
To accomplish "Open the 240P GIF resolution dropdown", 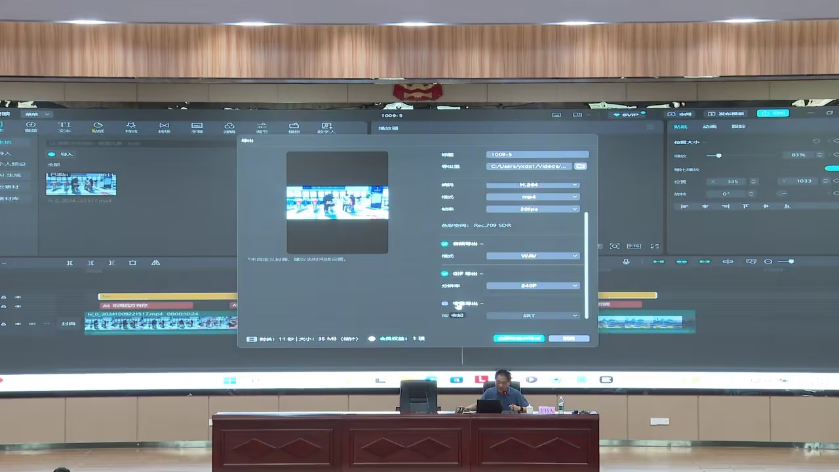I will tap(532, 286).
